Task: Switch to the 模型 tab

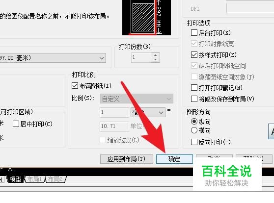Action: (15, 179)
